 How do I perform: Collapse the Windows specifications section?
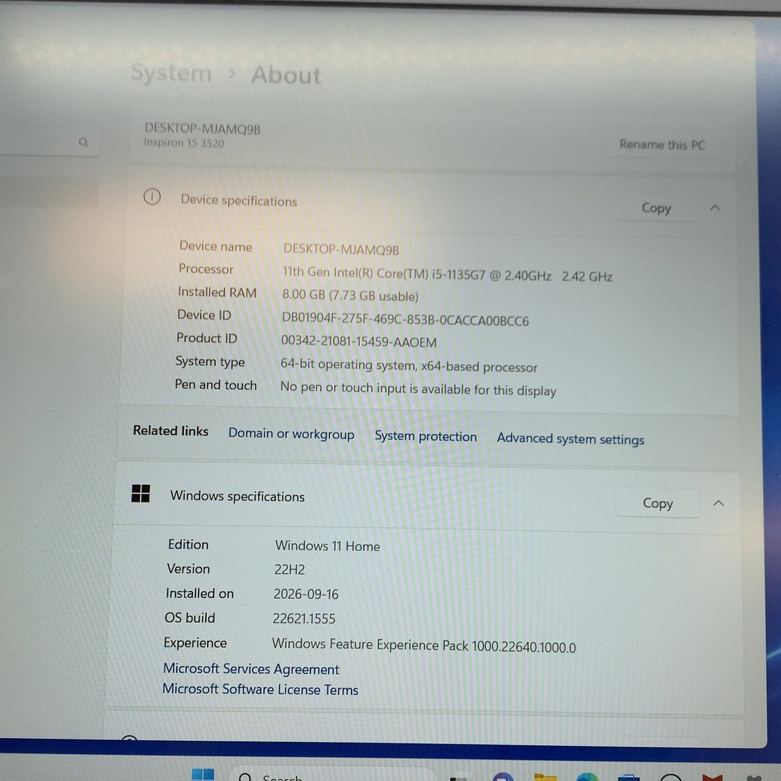719,503
